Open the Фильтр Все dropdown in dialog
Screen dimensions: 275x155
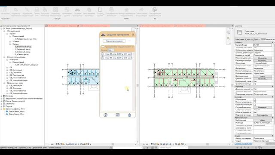point(111,50)
